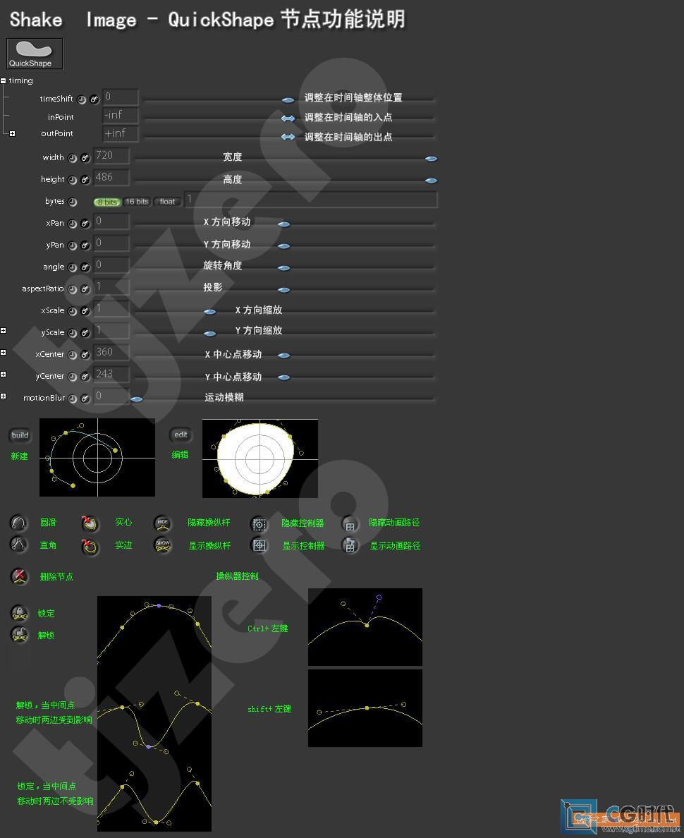Click the key icon beside angle
684x838 pixels.
[85, 268]
